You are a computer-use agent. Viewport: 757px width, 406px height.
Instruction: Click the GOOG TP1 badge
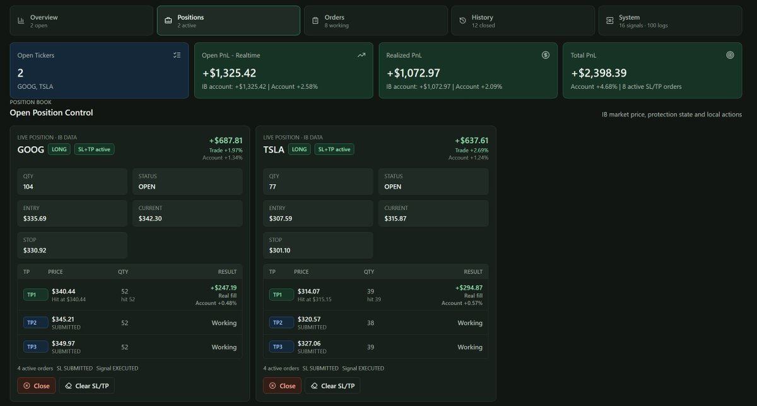coord(35,295)
